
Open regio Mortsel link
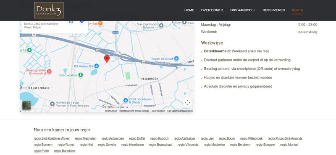click(289, 145)
